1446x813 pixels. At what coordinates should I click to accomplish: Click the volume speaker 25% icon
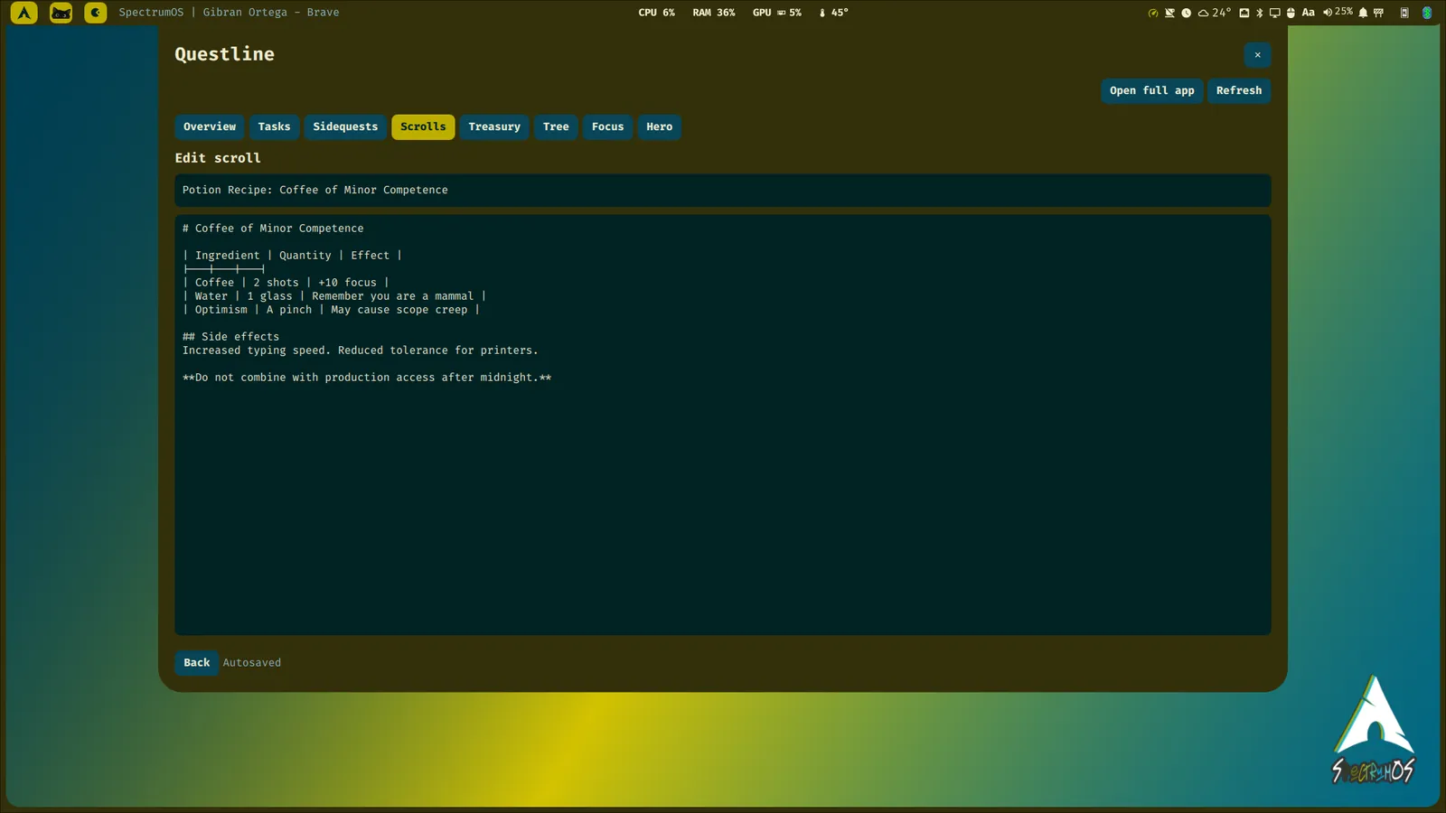click(x=1338, y=13)
